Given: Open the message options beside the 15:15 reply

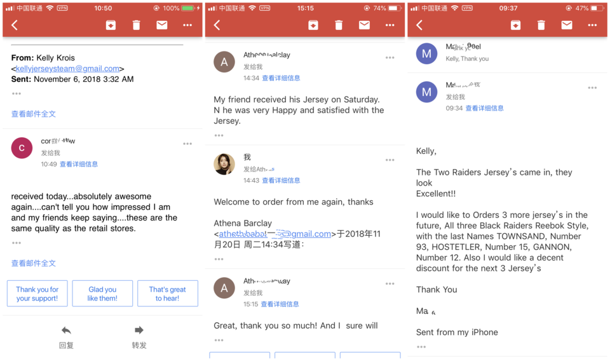Looking at the screenshot, I should 390,283.
